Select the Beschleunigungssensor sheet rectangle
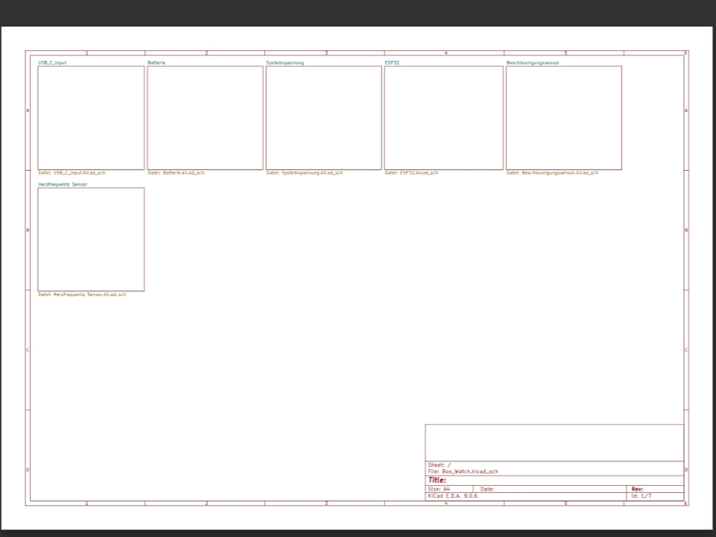716x537 pixels. click(x=563, y=118)
